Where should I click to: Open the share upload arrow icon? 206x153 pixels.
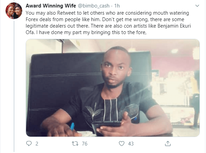(168, 143)
